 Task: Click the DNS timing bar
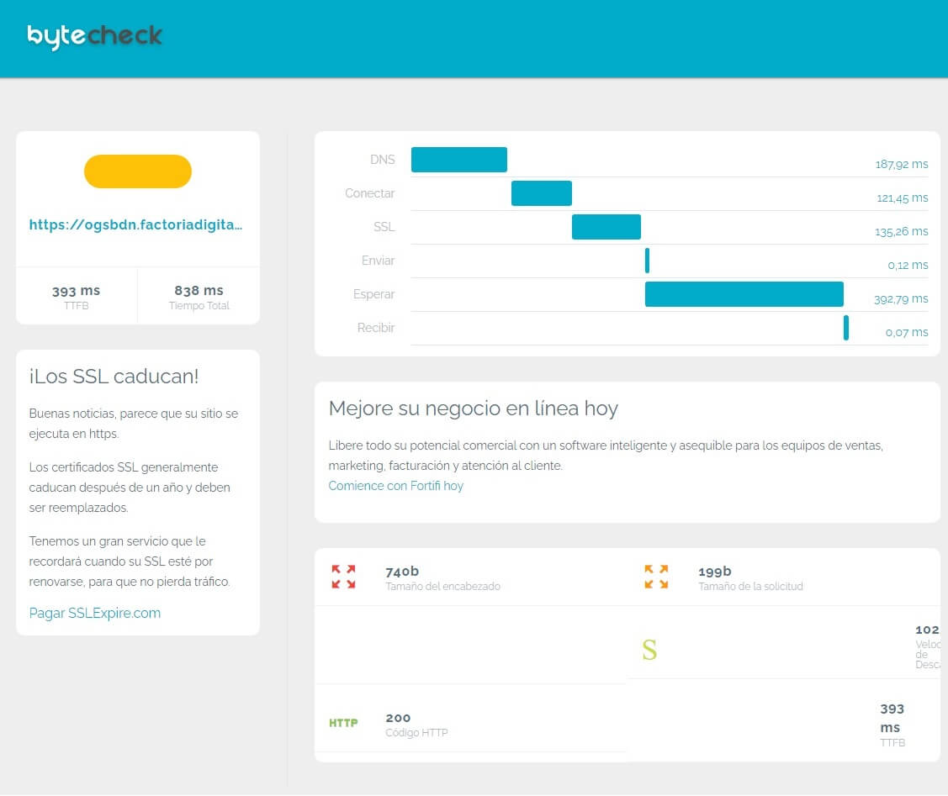[x=459, y=160]
